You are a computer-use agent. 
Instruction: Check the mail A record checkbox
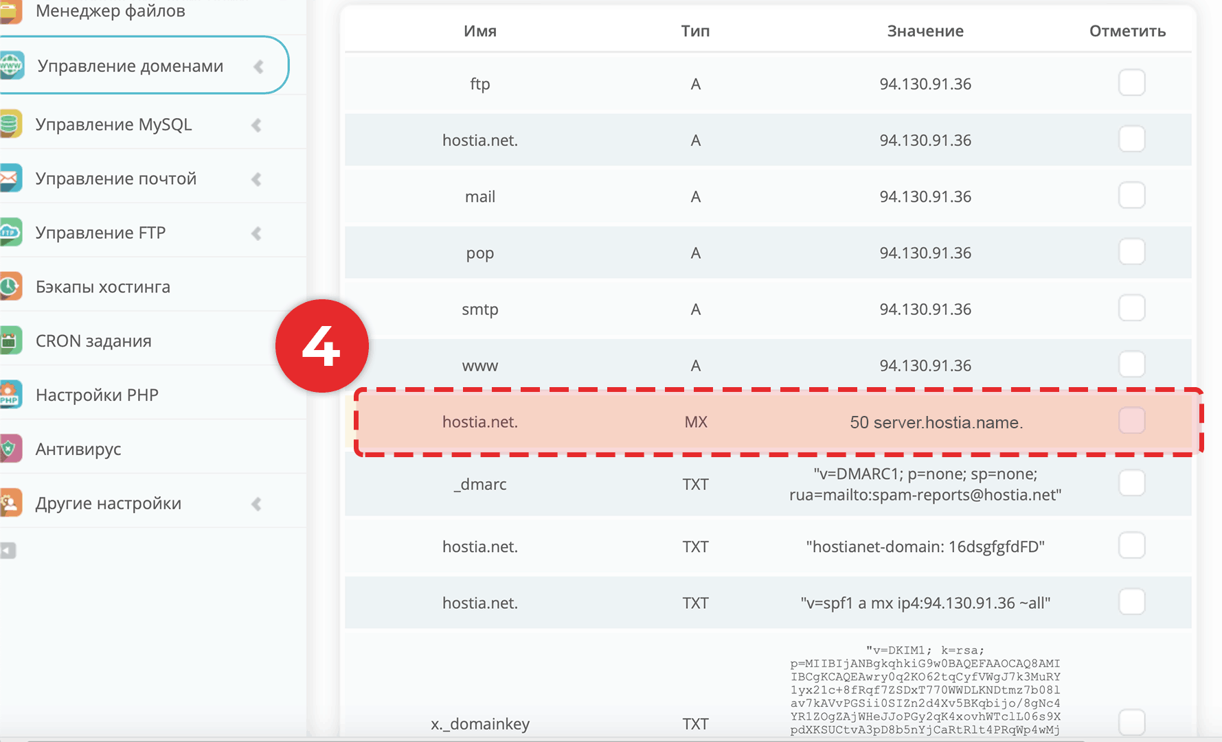pyautogui.click(x=1131, y=196)
